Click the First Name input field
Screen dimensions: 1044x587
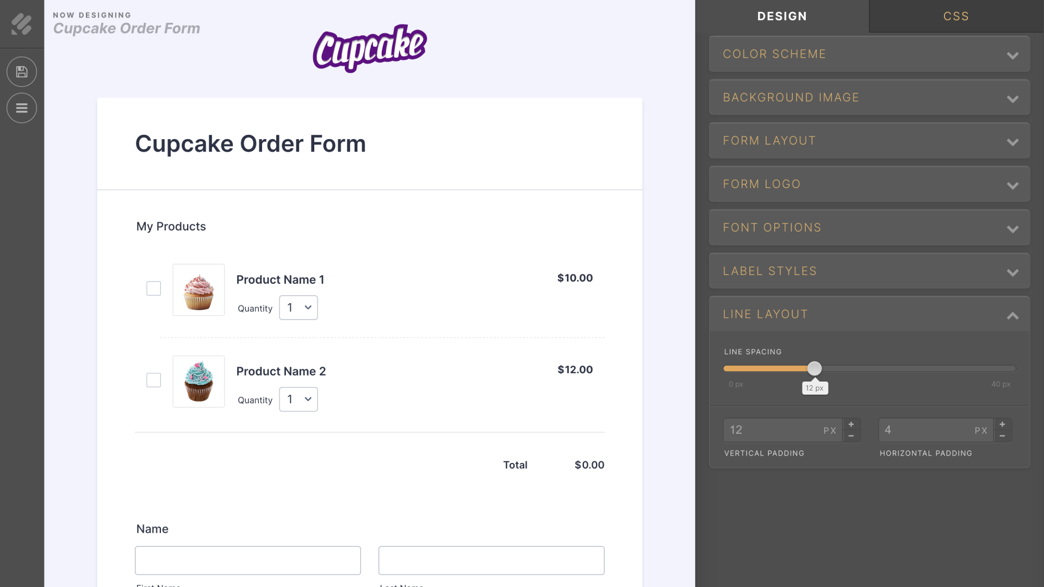tap(248, 560)
